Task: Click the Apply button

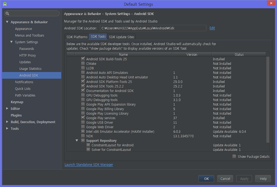Action: tap(244, 179)
